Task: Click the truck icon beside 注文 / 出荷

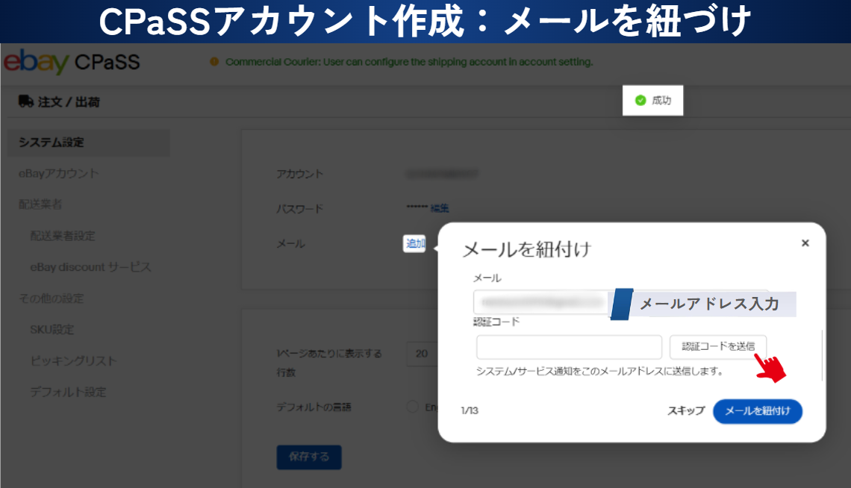Action: (x=26, y=101)
